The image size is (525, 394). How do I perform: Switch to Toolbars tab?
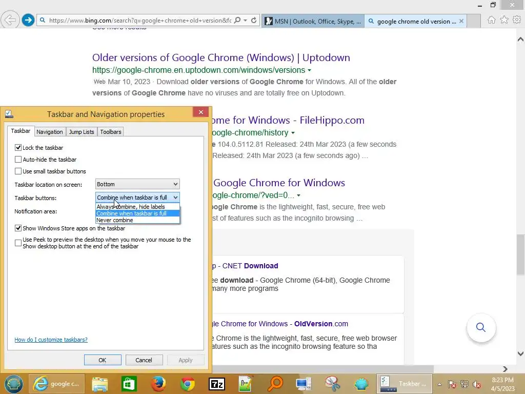[111, 132]
